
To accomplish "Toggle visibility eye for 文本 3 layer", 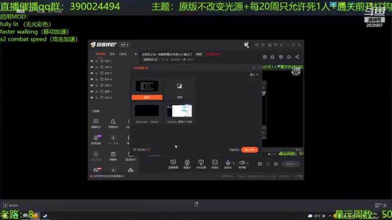I will pyautogui.click(x=92, y=67).
